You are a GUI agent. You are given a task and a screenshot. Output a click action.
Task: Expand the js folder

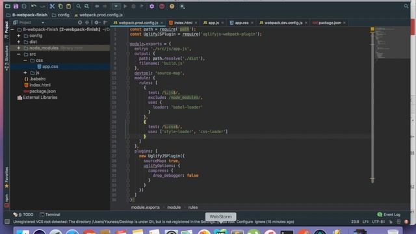tap(25, 73)
